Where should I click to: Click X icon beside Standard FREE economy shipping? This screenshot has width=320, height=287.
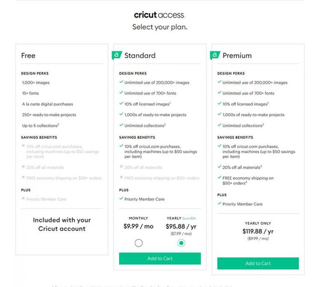click(x=121, y=177)
